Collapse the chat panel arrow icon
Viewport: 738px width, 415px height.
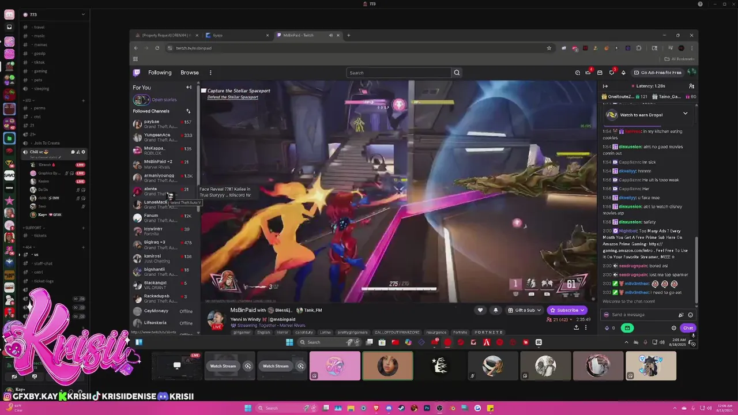pos(605,86)
